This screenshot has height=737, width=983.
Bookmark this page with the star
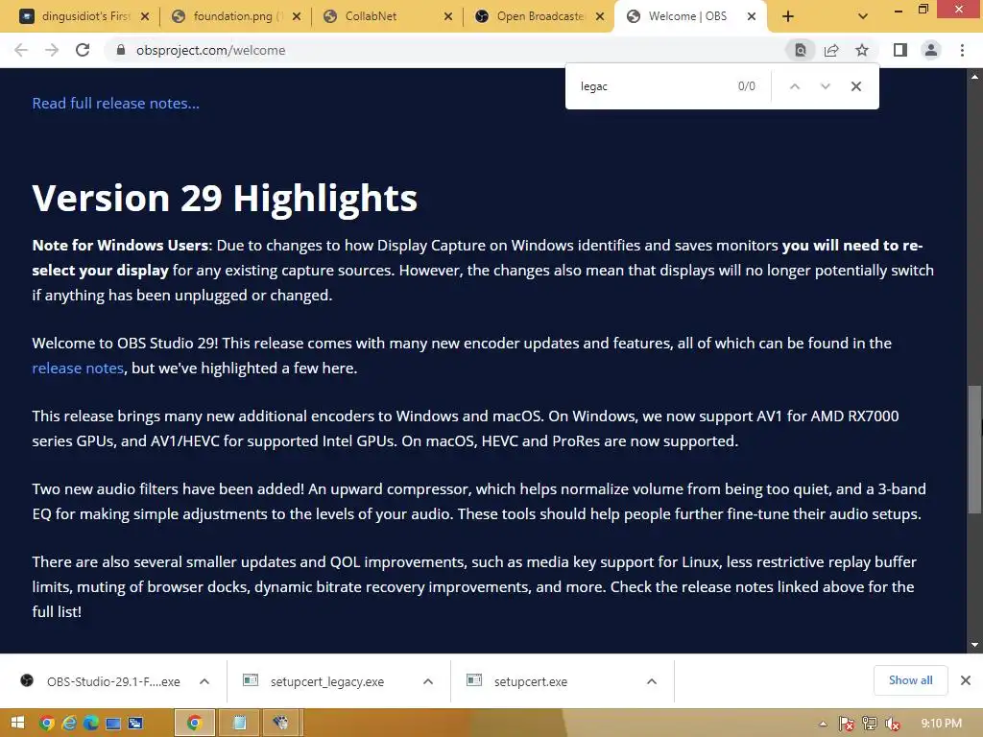pyautogui.click(x=862, y=50)
